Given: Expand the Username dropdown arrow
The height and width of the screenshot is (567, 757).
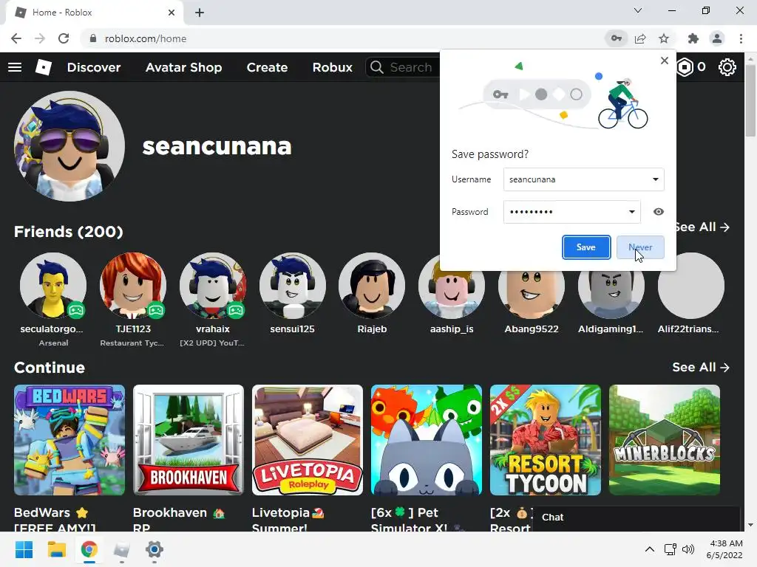Looking at the screenshot, I should tap(656, 179).
